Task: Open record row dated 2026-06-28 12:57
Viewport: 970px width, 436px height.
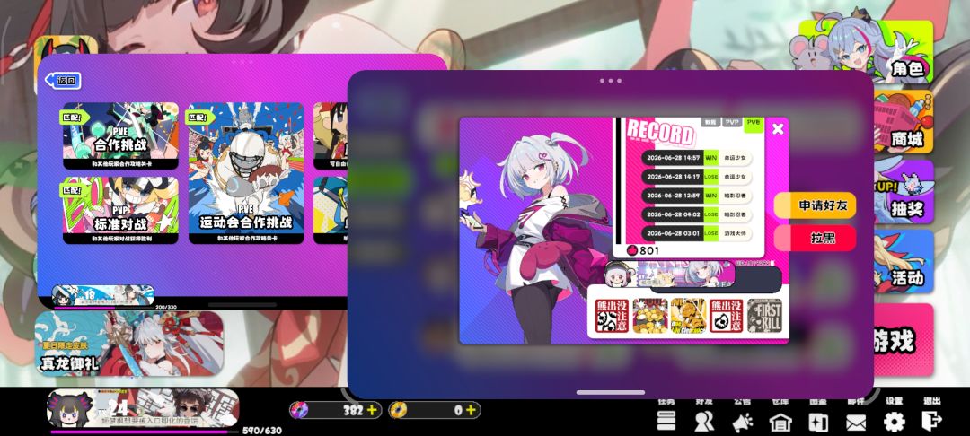Action: coord(697,196)
